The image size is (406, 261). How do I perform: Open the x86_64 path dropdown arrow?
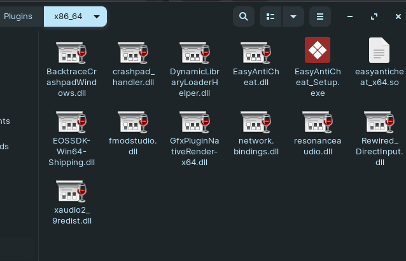tap(97, 17)
